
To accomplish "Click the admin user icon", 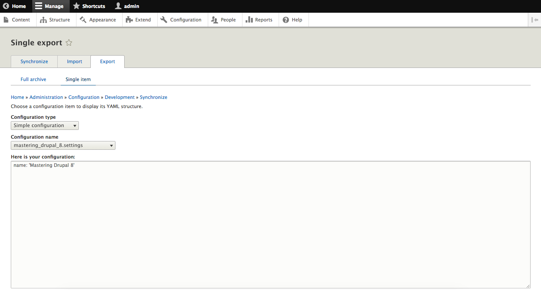I will pyautogui.click(x=118, y=6).
